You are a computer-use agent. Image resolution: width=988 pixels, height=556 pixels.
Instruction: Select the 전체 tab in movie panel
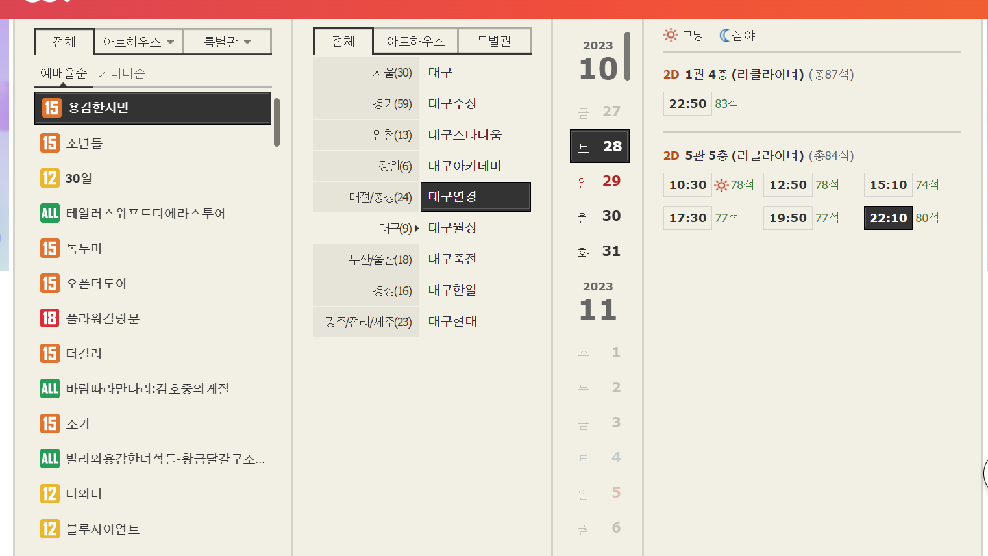pos(64,42)
